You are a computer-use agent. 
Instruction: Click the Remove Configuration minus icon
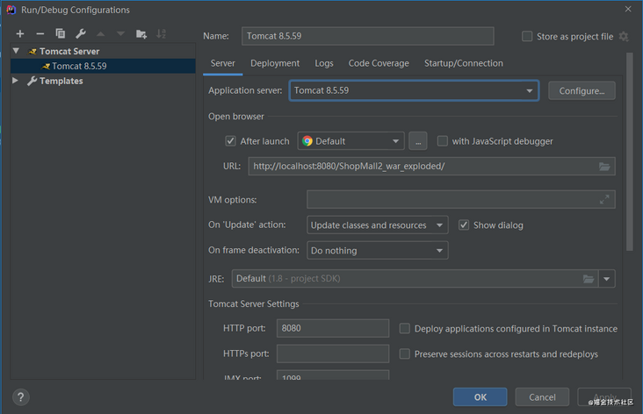[x=40, y=33]
